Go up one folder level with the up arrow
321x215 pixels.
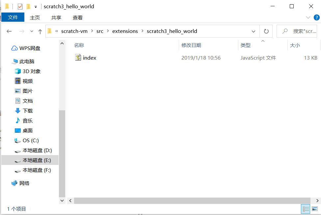[40, 31]
